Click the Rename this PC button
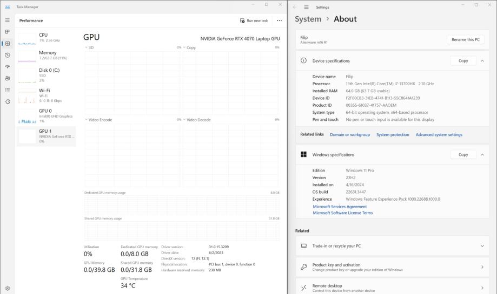This screenshot has width=497, height=294. [x=465, y=40]
